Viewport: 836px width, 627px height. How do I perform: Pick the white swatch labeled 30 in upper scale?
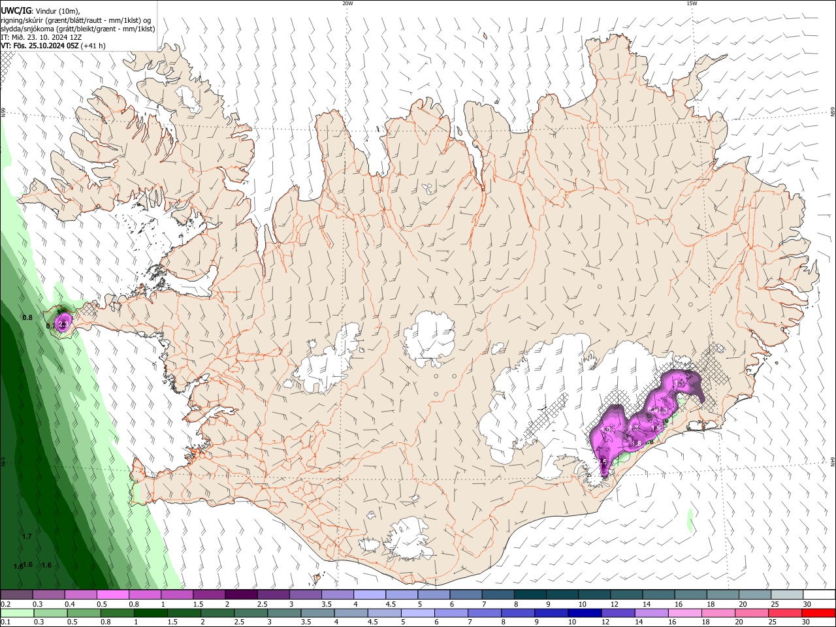[818, 595]
